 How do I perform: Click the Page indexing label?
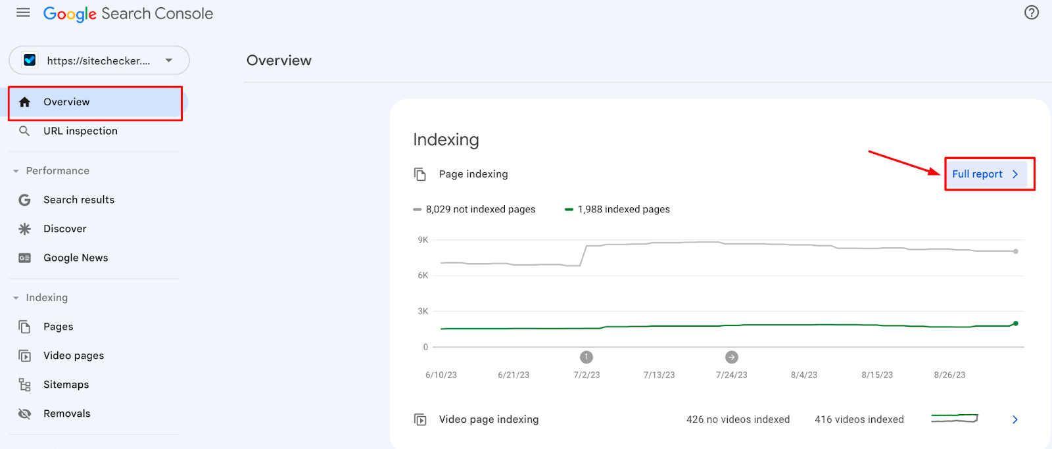click(473, 174)
